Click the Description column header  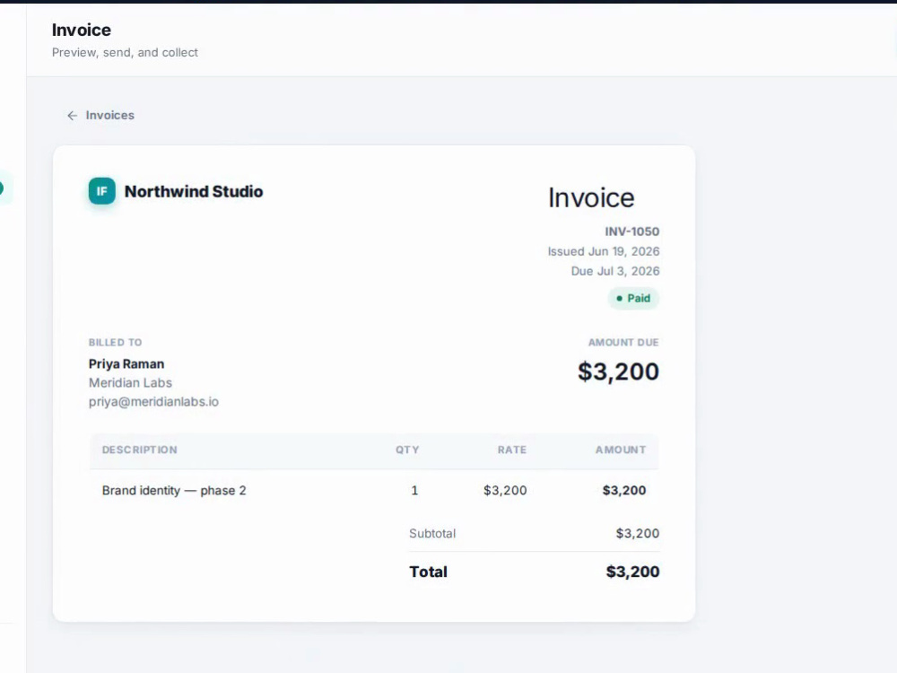coord(140,450)
